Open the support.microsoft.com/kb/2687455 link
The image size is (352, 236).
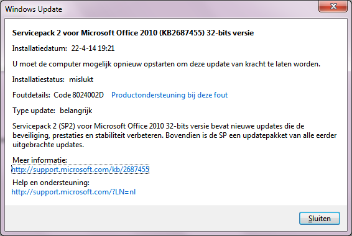(x=80, y=170)
